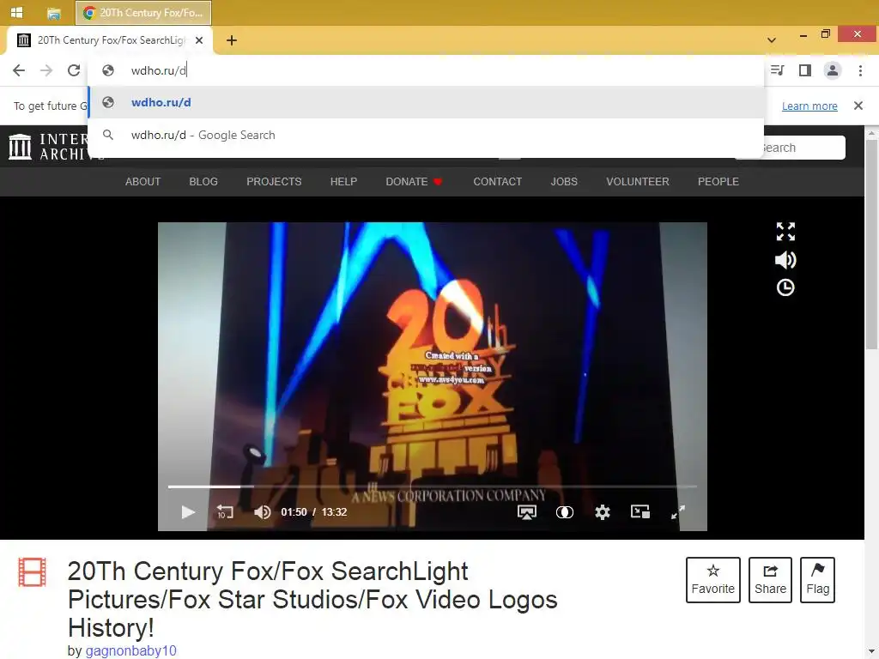
Task: Open the CONTACT page
Action: (498, 182)
